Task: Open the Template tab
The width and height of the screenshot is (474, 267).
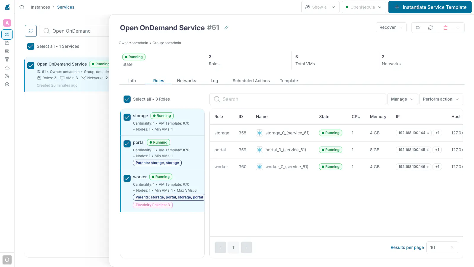Action: click(x=289, y=81)
